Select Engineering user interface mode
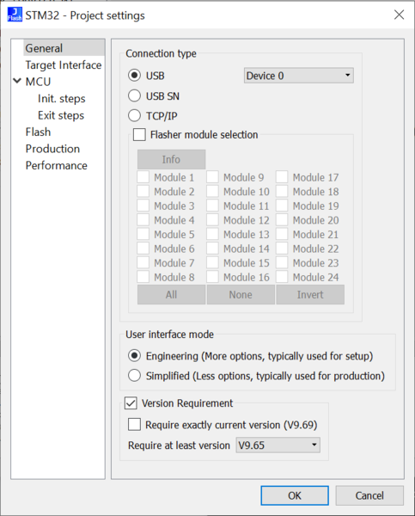 coord(134,356)
